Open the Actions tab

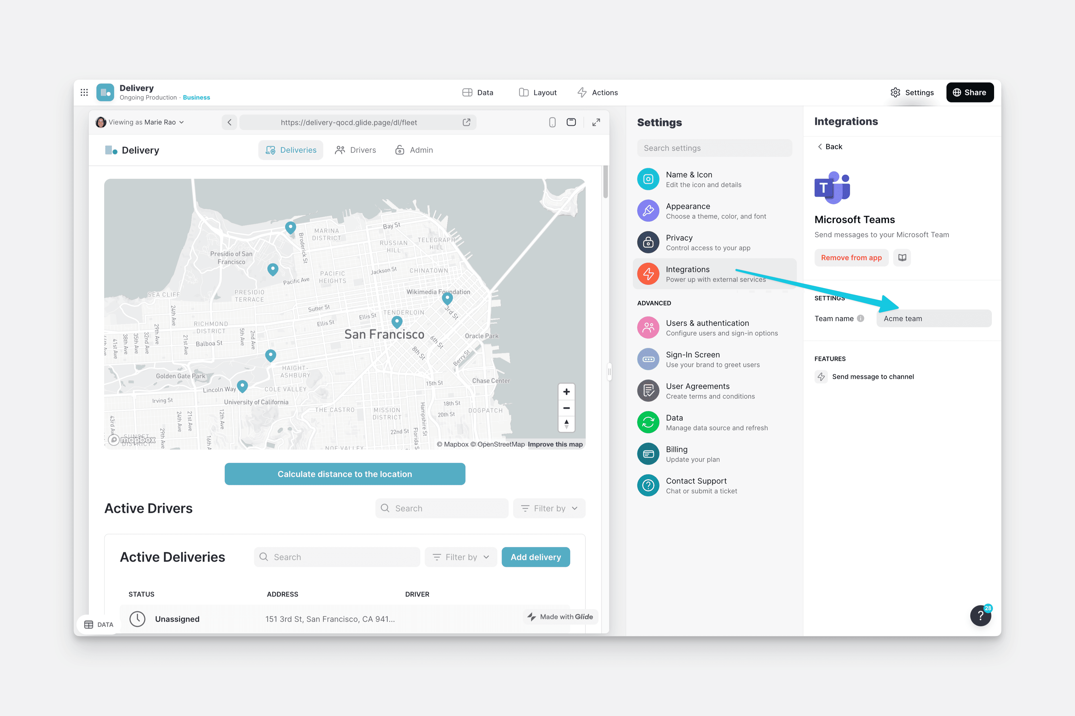[x=598, y=92]
